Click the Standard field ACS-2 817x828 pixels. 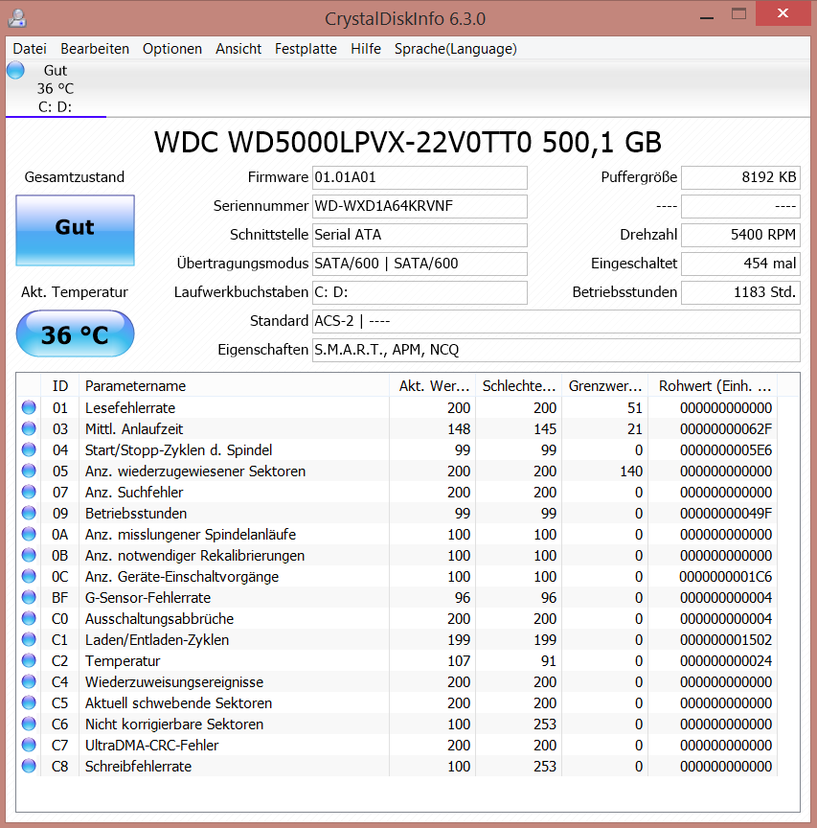(556, 321)
